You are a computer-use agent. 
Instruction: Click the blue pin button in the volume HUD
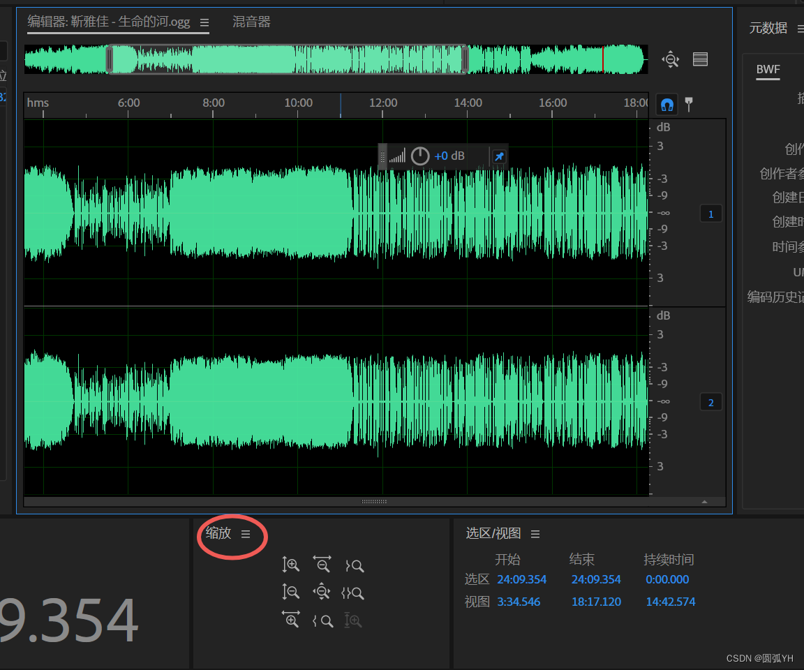click(x=498, y=156)
